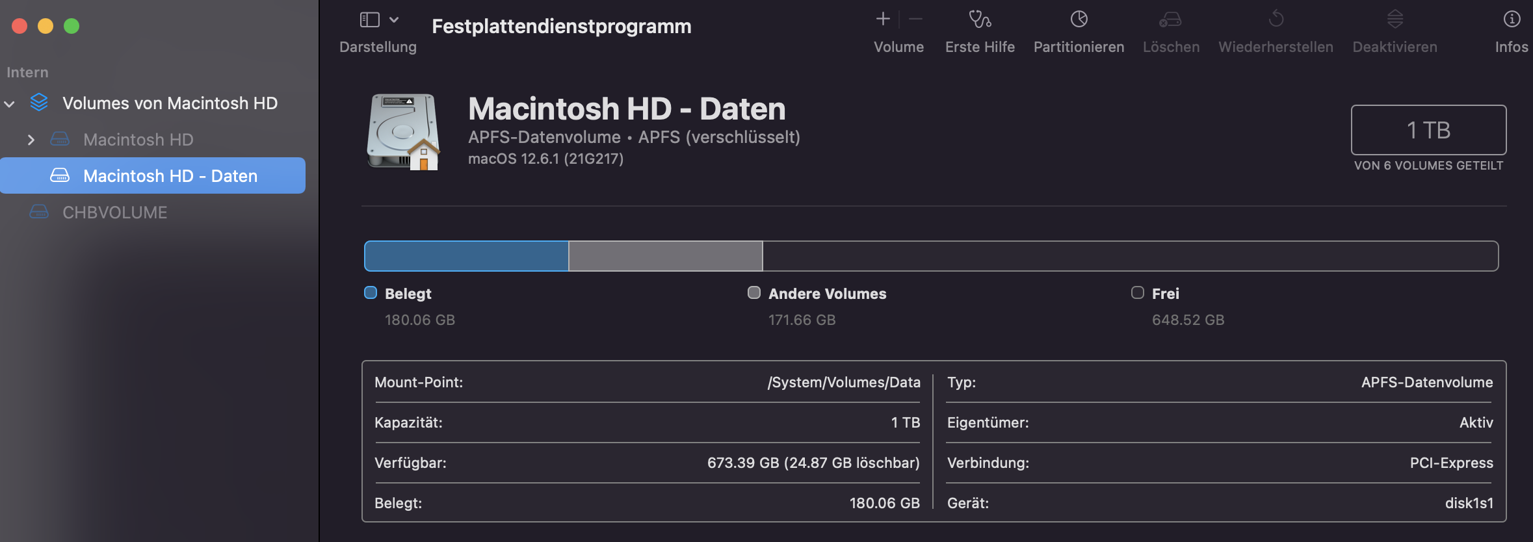Screen dimensions: 1533x542
Task: Add a volume with plus icon
Action: pos(883,19)
